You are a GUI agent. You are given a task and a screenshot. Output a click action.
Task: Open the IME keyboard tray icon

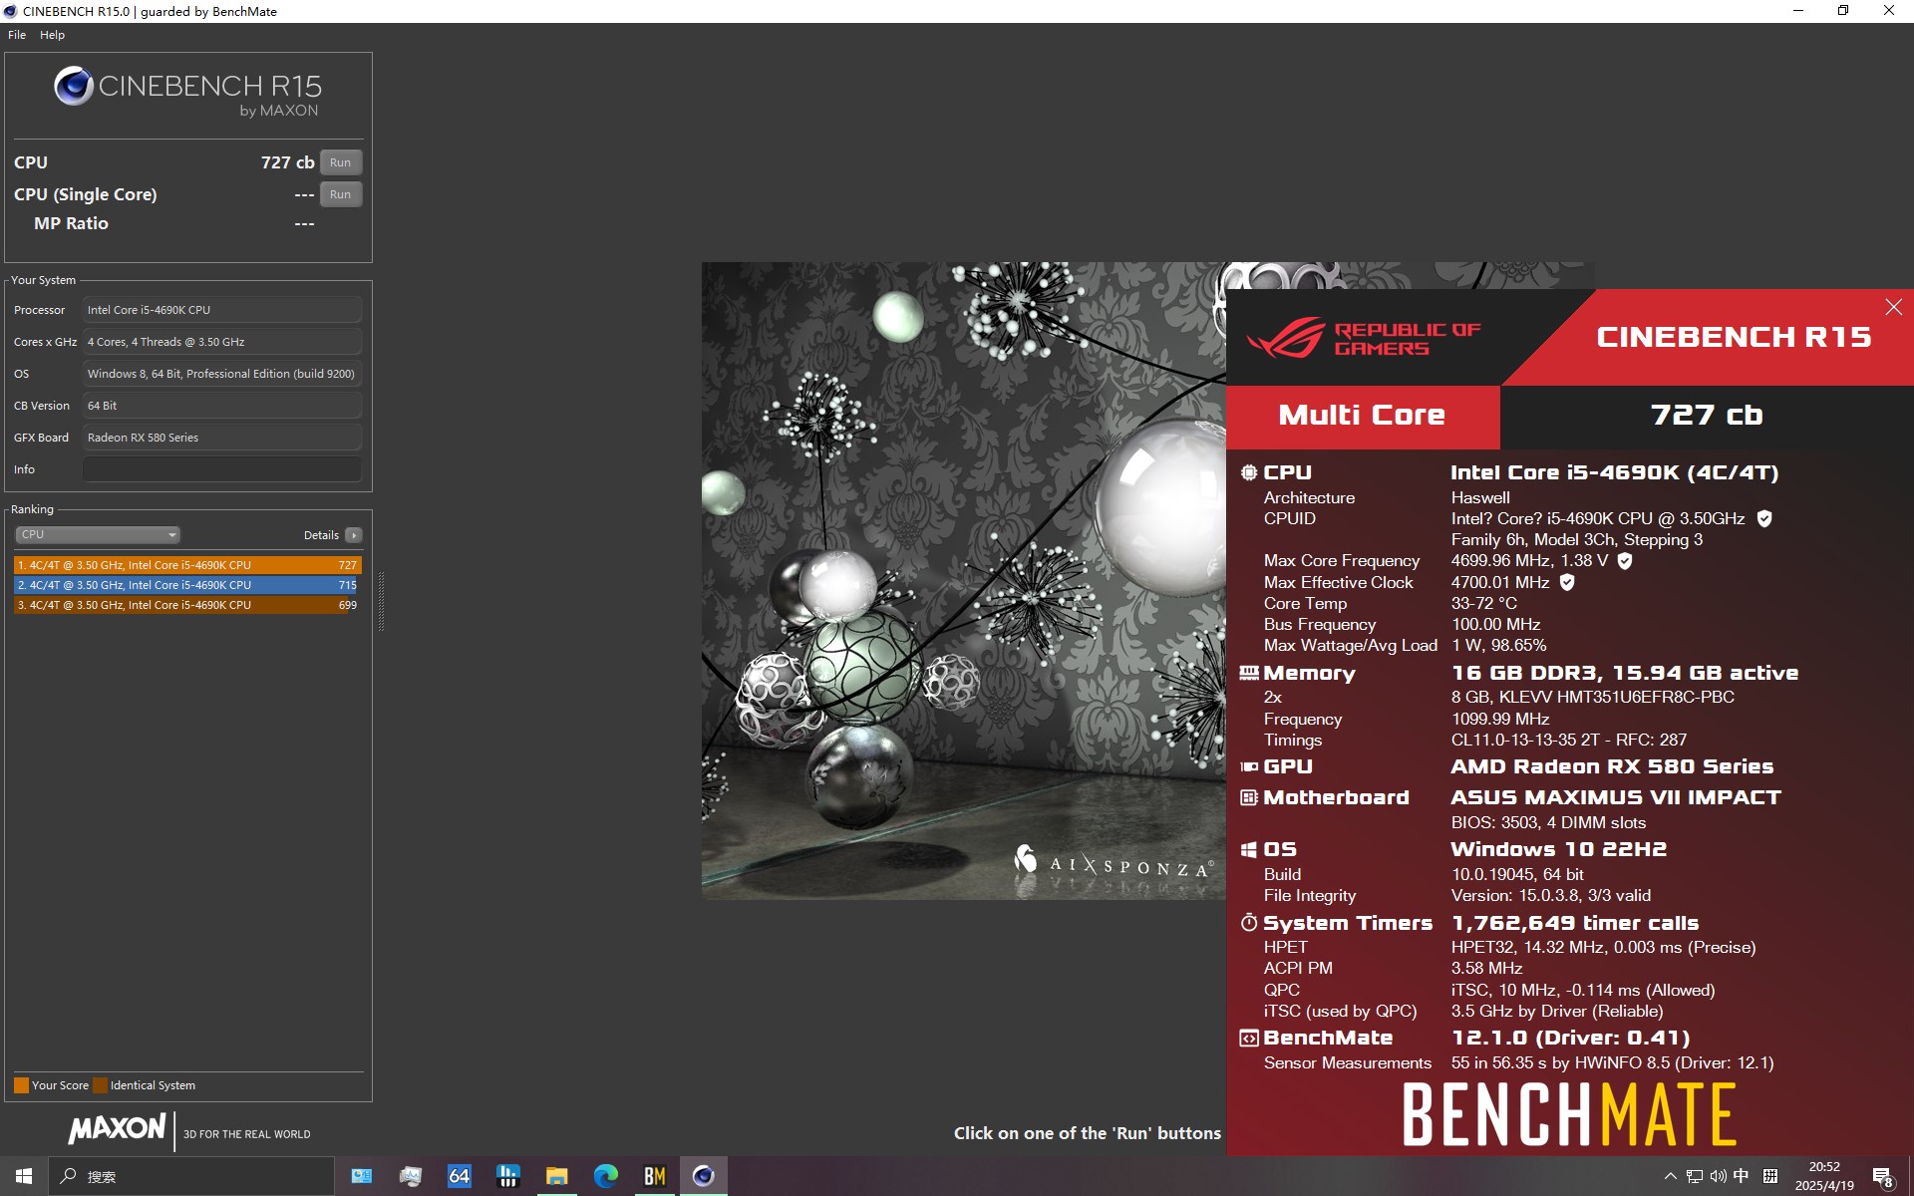(1770, 1176)
